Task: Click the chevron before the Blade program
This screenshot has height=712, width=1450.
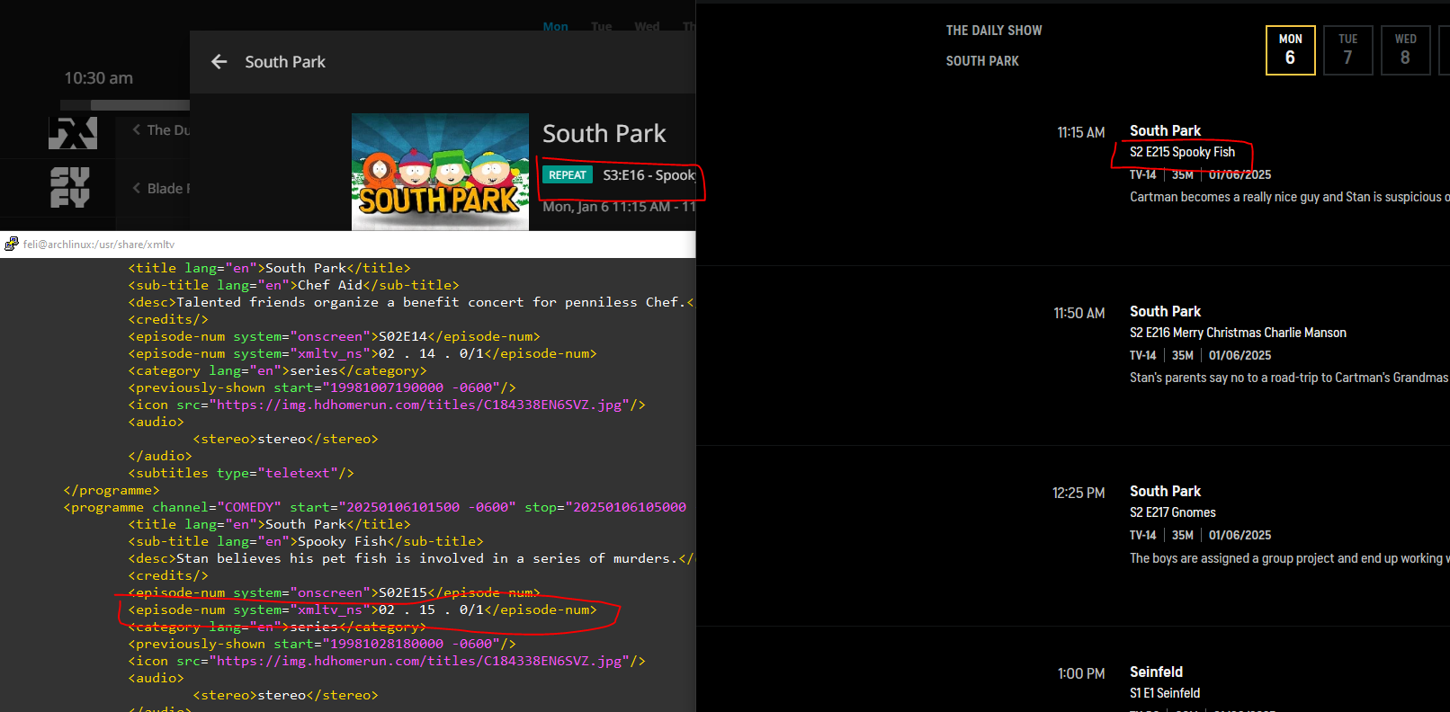Action: [x=137, y=188]
